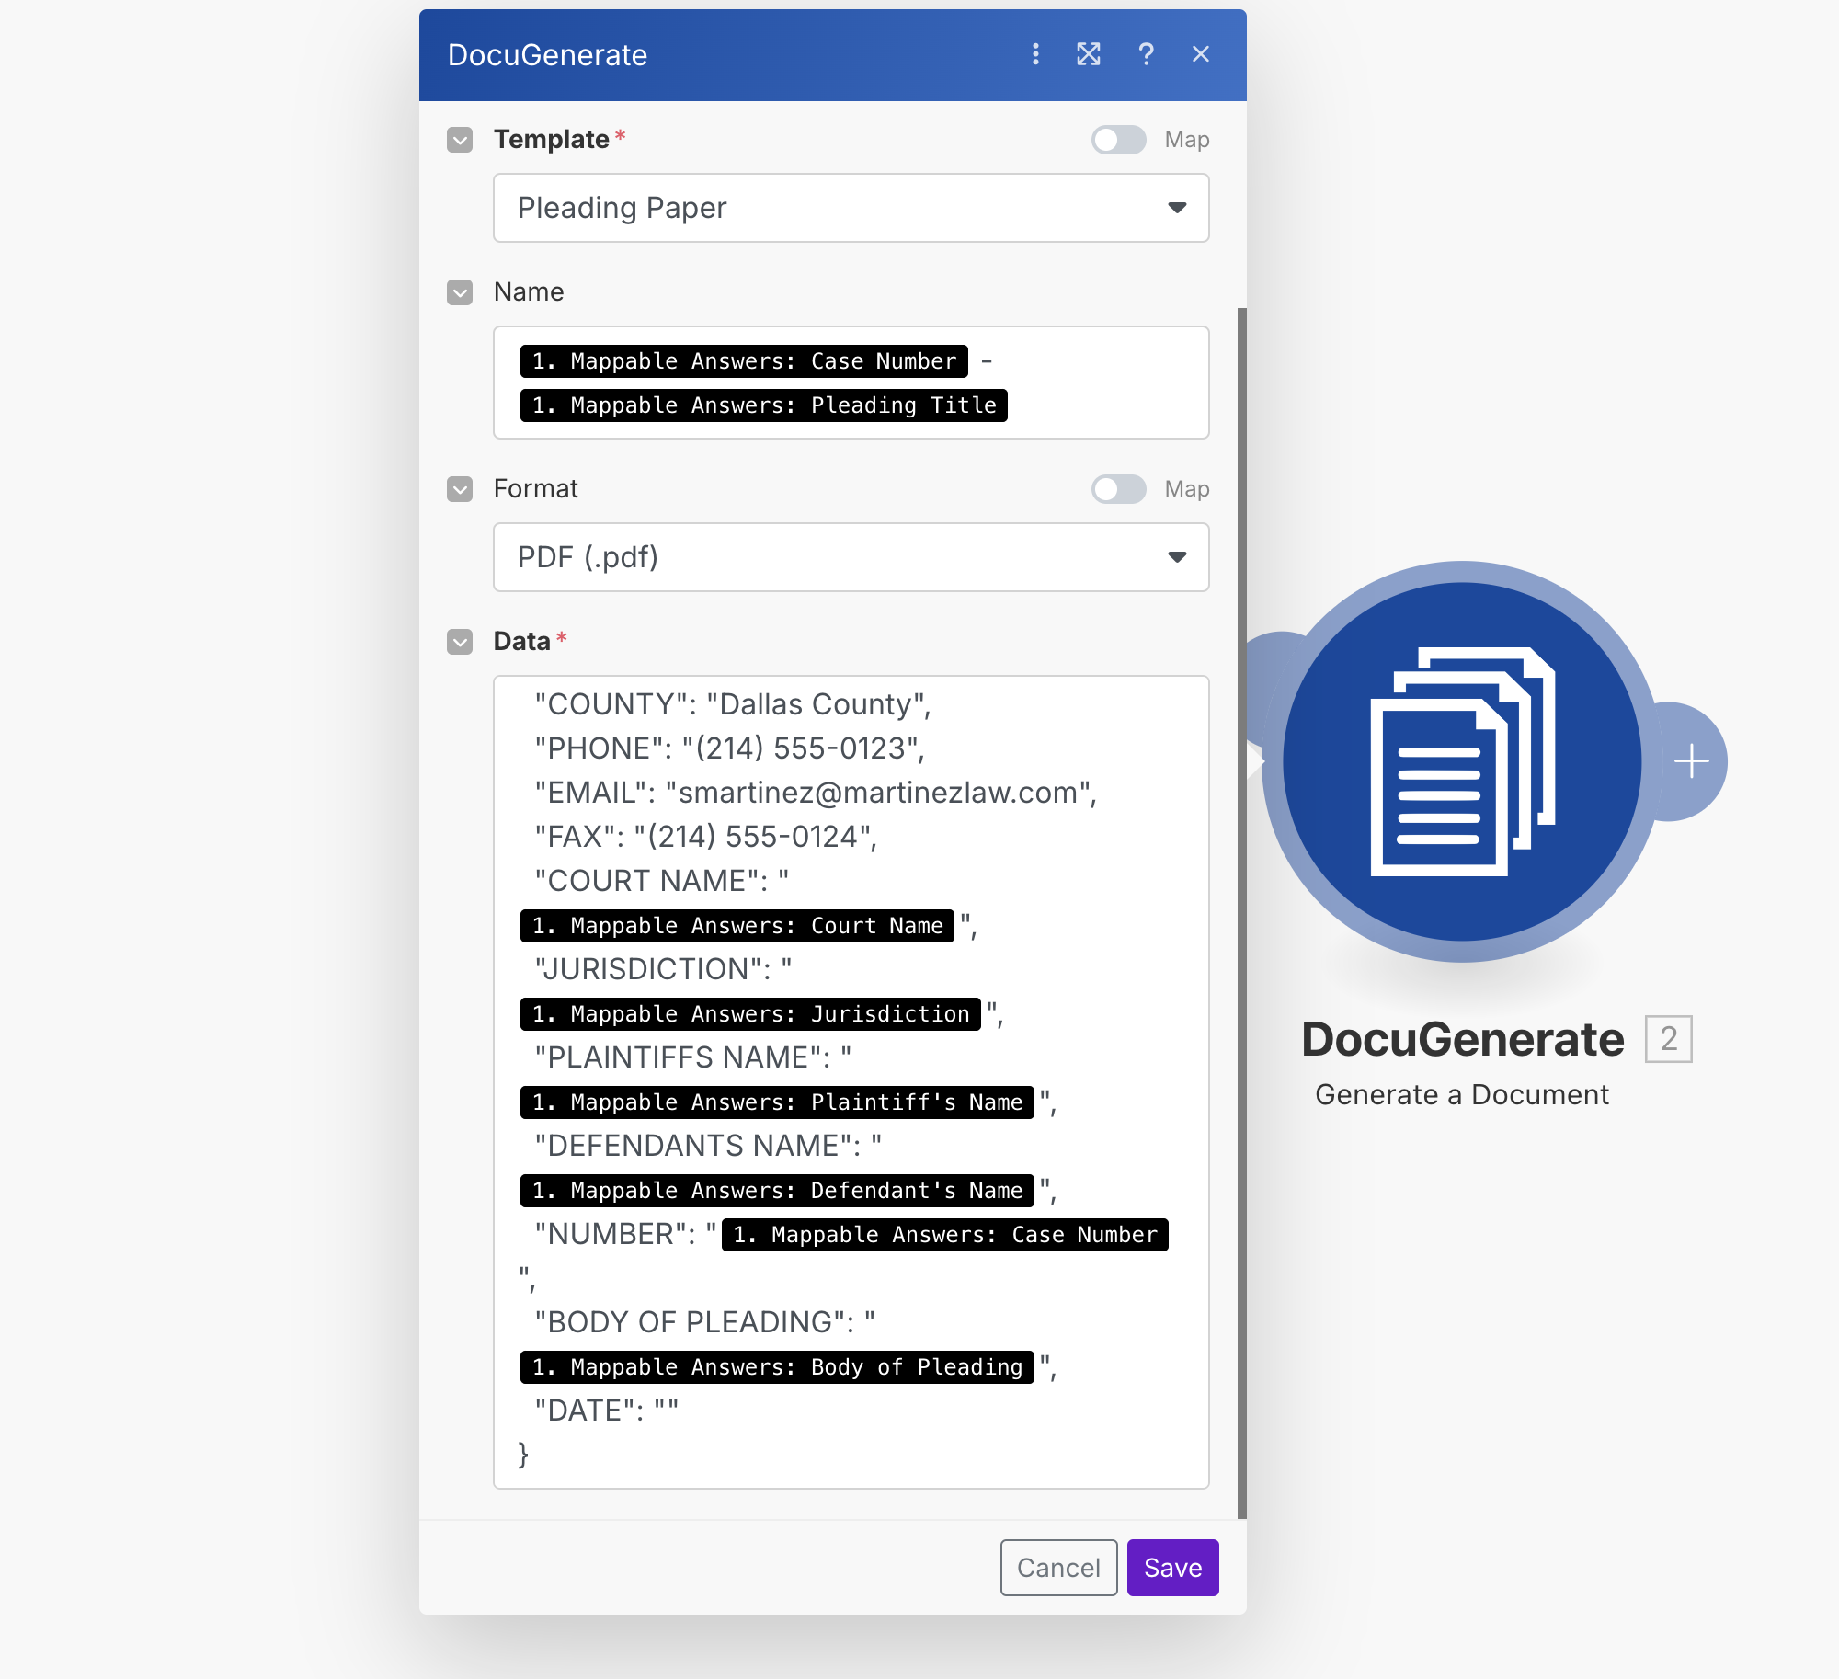Image resolution: width=1839 pixels, height=1679 pixels.
Task: Toggle the Format Map switch
Action: (x=1118, y=489)
